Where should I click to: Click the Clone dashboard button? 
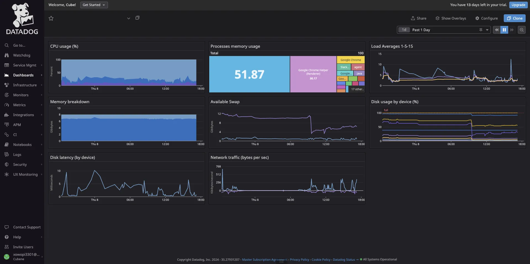coord(515,18)
